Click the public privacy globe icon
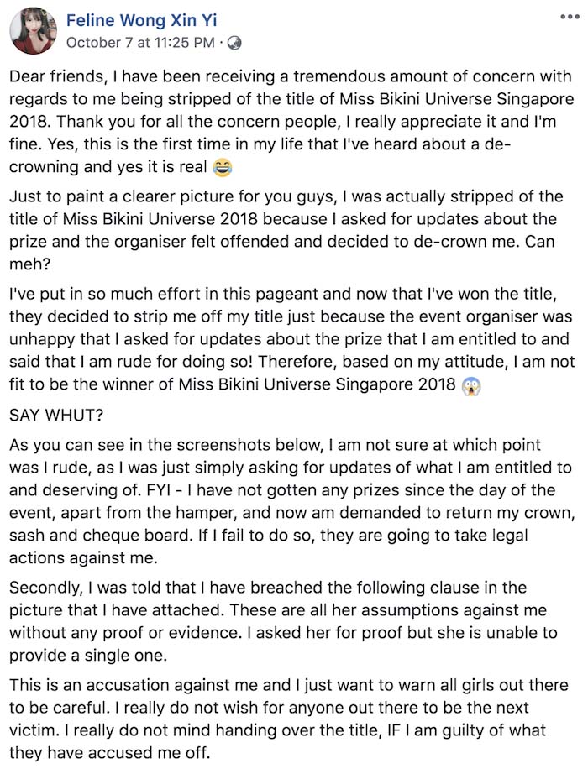Screen dimensions: 588x774 tap(234, 42)
